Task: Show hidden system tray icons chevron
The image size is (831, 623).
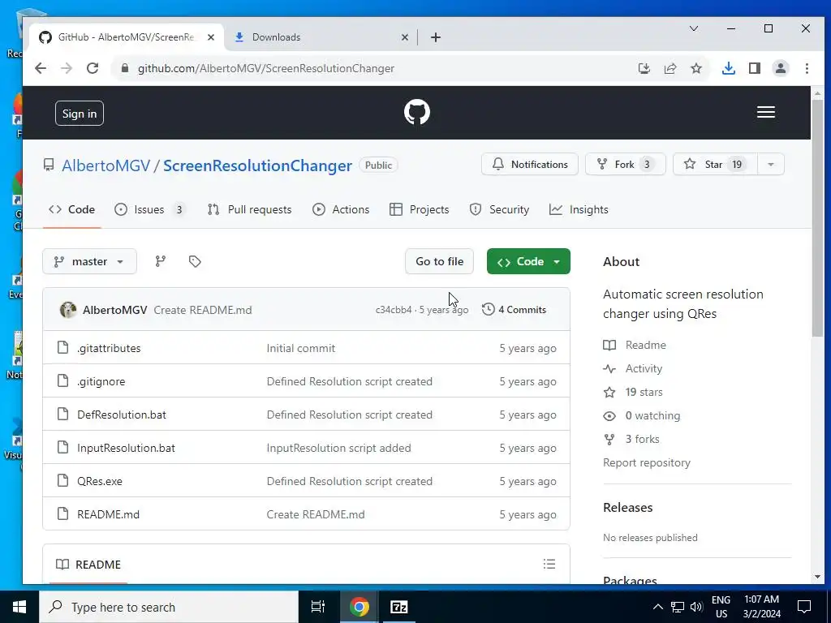Action: click(657, 607)
